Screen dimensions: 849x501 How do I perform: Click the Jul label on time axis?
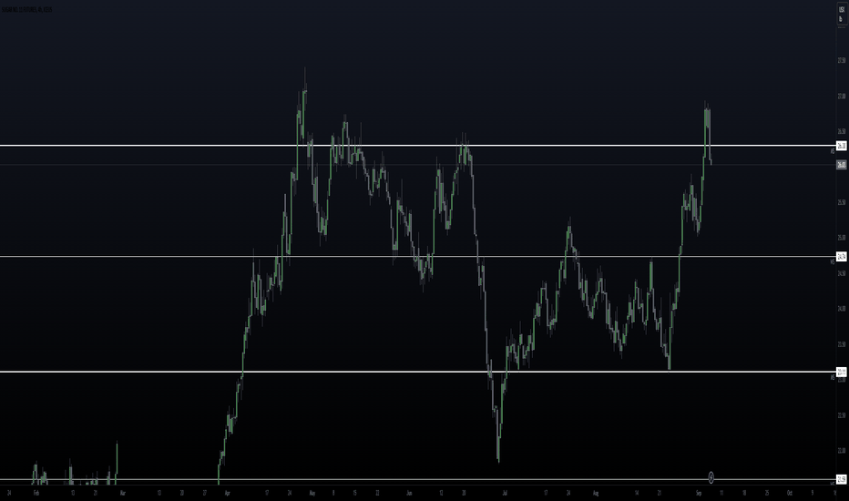pyautogui.click(x=505, y=494)
